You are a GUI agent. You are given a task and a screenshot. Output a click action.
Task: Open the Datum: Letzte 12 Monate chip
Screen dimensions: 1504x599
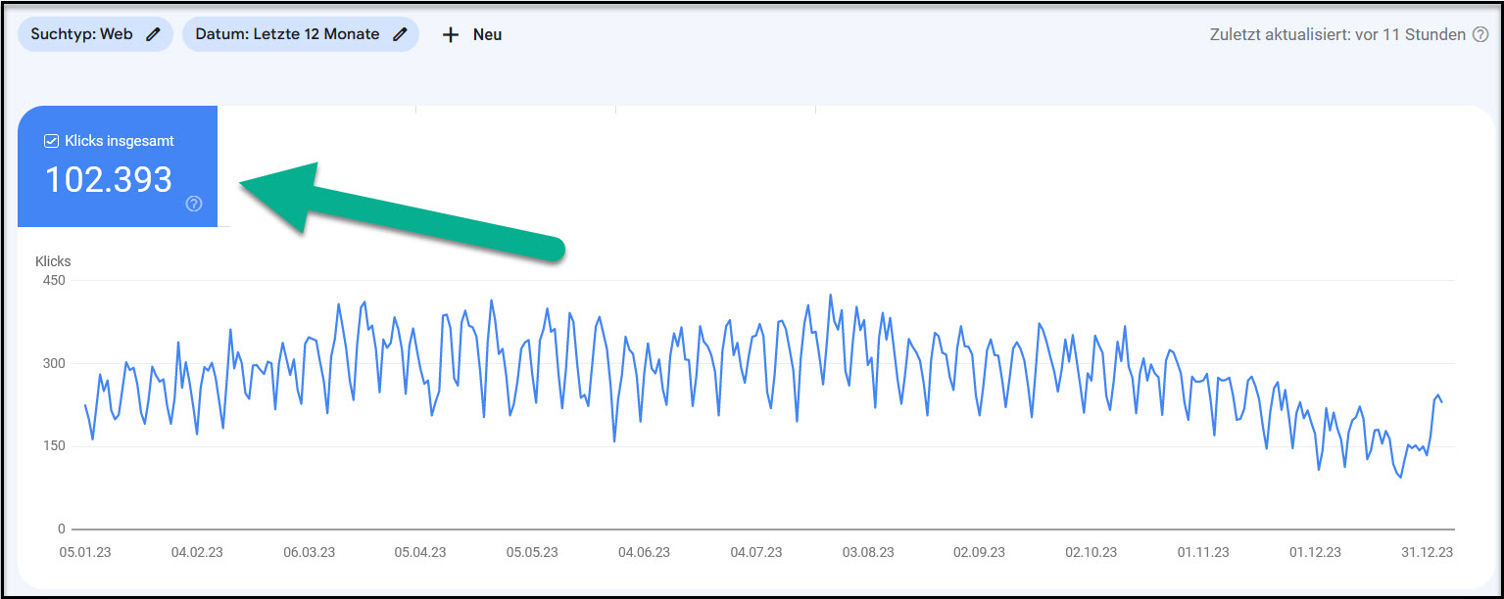coord(301,34)
